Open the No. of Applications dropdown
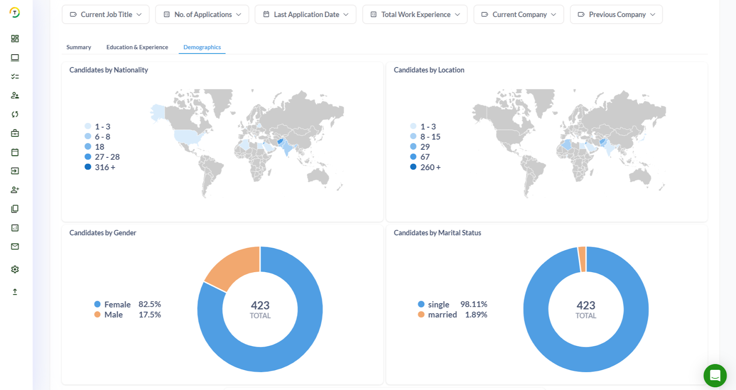This screenshot has height=390, width=736. (202, 15)
